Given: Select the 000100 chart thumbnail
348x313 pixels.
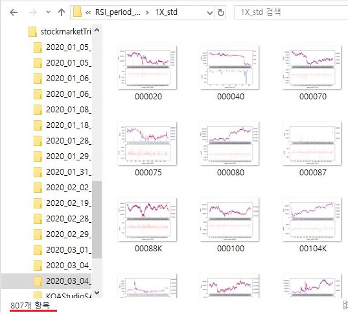Looking at the screenshot, I should click(229, 219).
